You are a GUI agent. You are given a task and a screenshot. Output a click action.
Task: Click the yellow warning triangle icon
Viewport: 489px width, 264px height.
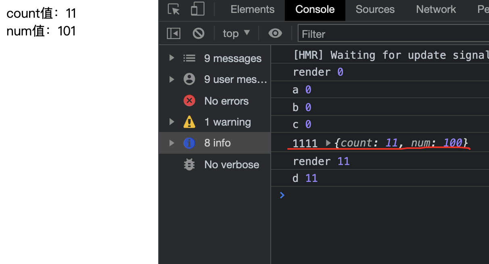[x=189, y=122]
